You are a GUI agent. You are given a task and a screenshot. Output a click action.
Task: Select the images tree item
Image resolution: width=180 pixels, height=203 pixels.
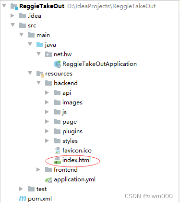[x=72, y=102]
